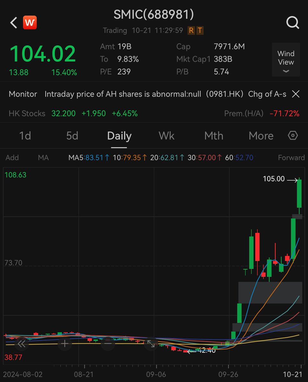308x382 pixels.
Task: Tap the MA60 52.70 reading
Action: point(239,158)
